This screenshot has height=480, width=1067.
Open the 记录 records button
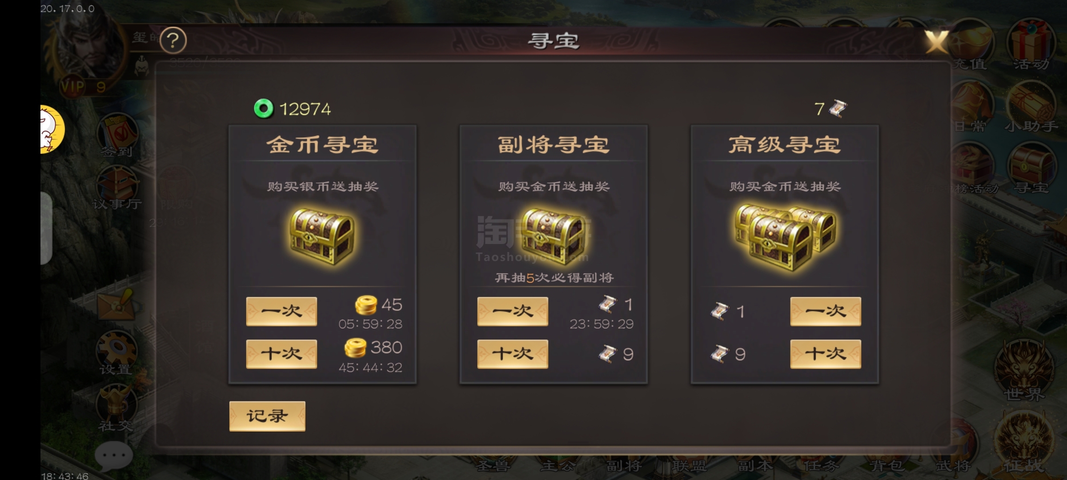pyautogui.click(x=267, y=416)
